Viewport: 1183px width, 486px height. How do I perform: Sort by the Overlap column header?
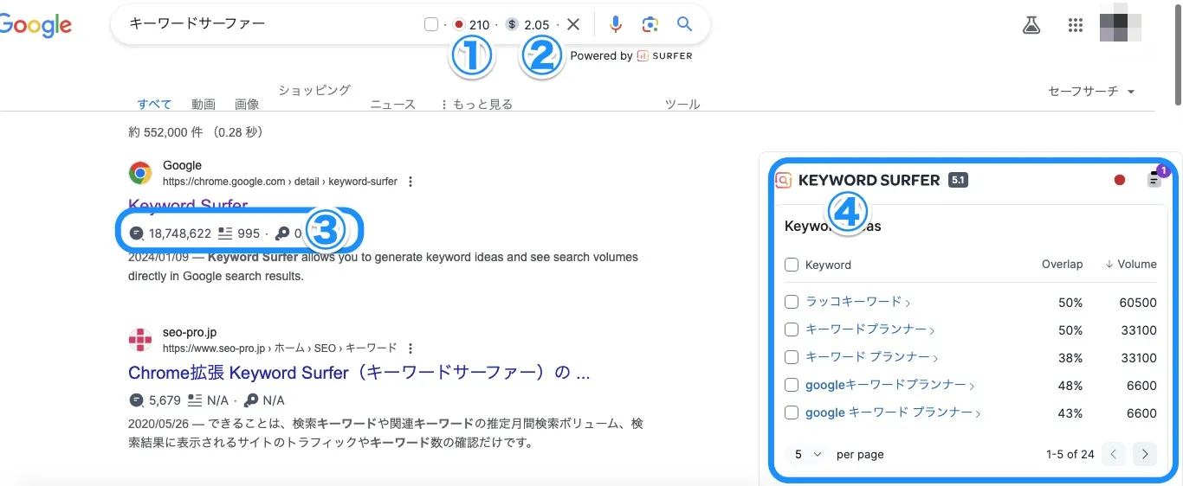point(1062,265)
